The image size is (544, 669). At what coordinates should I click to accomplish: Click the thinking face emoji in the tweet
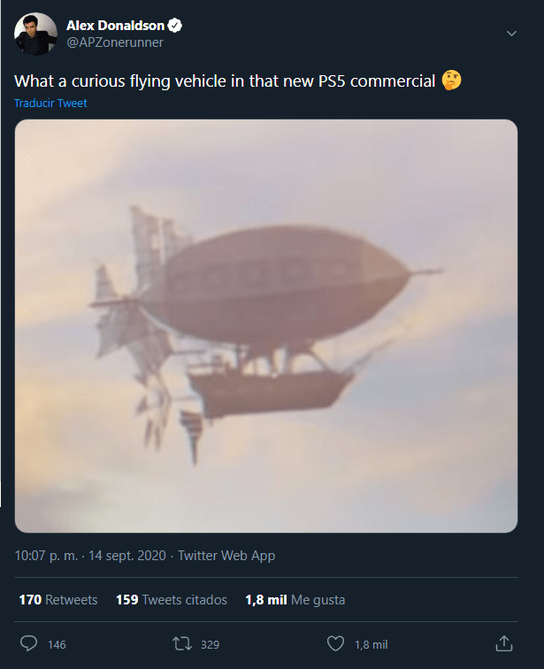point(451,81)
